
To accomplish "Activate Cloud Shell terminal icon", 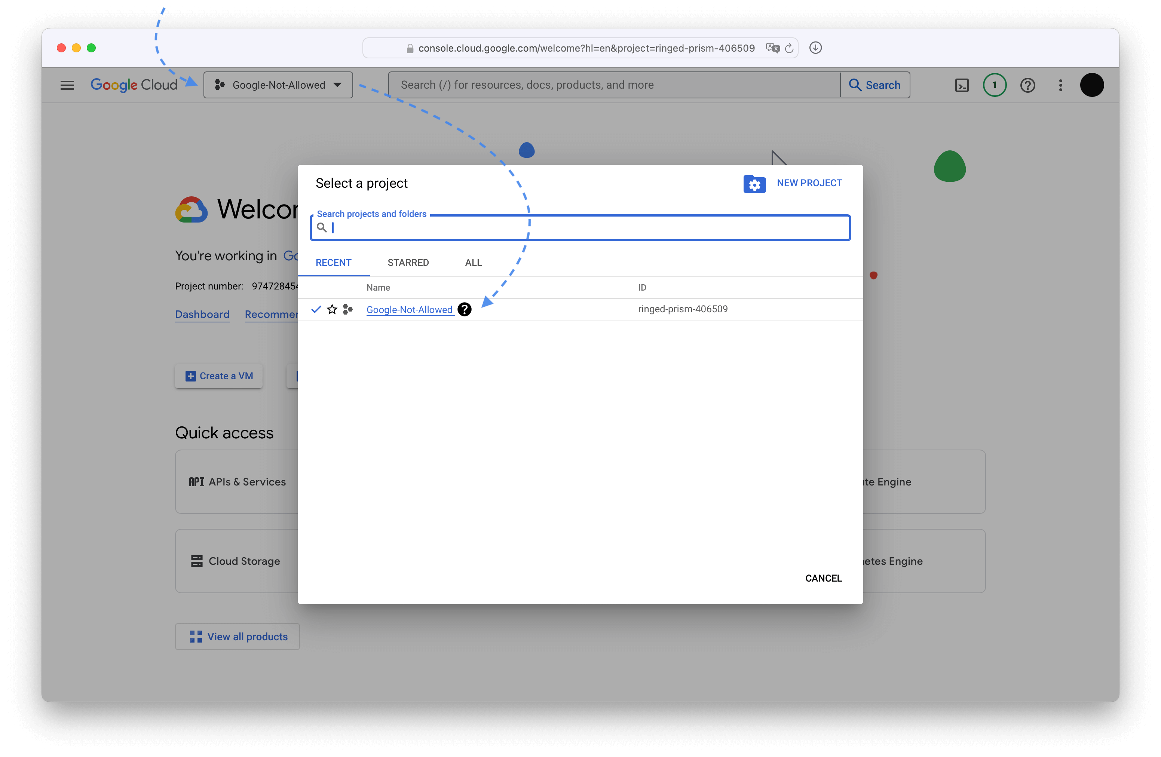I will click(x=962, y=85).
